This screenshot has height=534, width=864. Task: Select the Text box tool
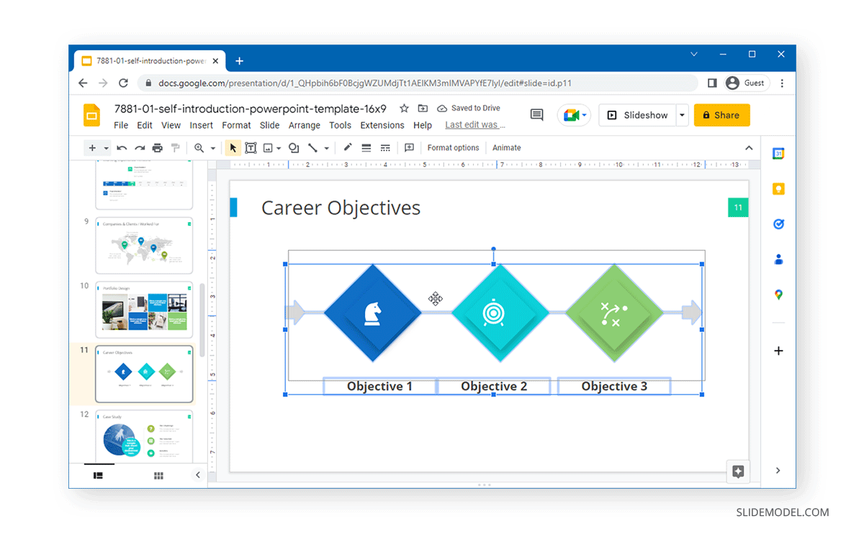251,147
